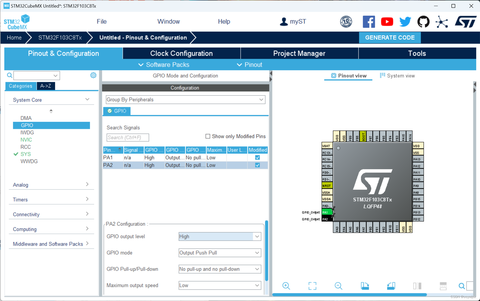Image resolution: width=480 pixels, height=301 pixels.
Task: Toggle Show only Modified Pins checkbox
Action: (208, 136)
